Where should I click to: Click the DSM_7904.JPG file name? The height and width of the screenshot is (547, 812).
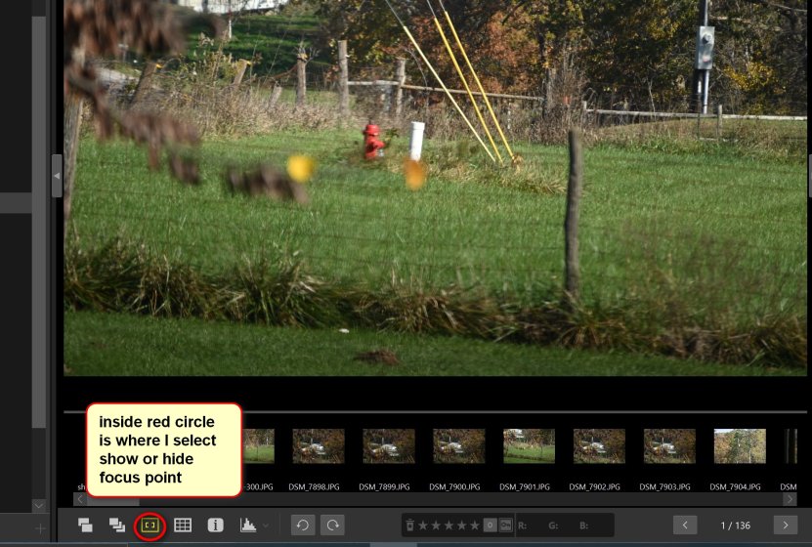point(736,487)
